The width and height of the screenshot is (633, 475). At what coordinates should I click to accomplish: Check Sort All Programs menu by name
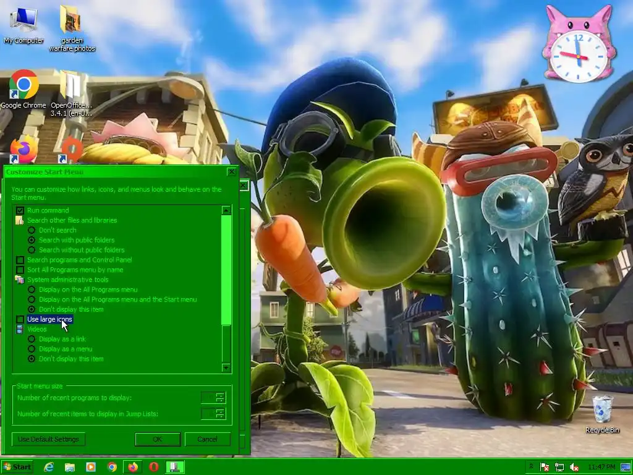point(20,270)
